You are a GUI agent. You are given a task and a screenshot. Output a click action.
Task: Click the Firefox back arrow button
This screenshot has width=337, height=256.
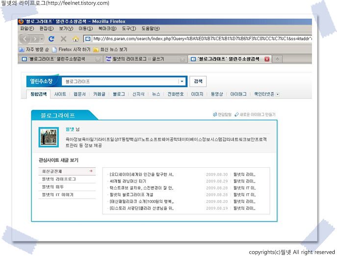(x=25, y=39)
